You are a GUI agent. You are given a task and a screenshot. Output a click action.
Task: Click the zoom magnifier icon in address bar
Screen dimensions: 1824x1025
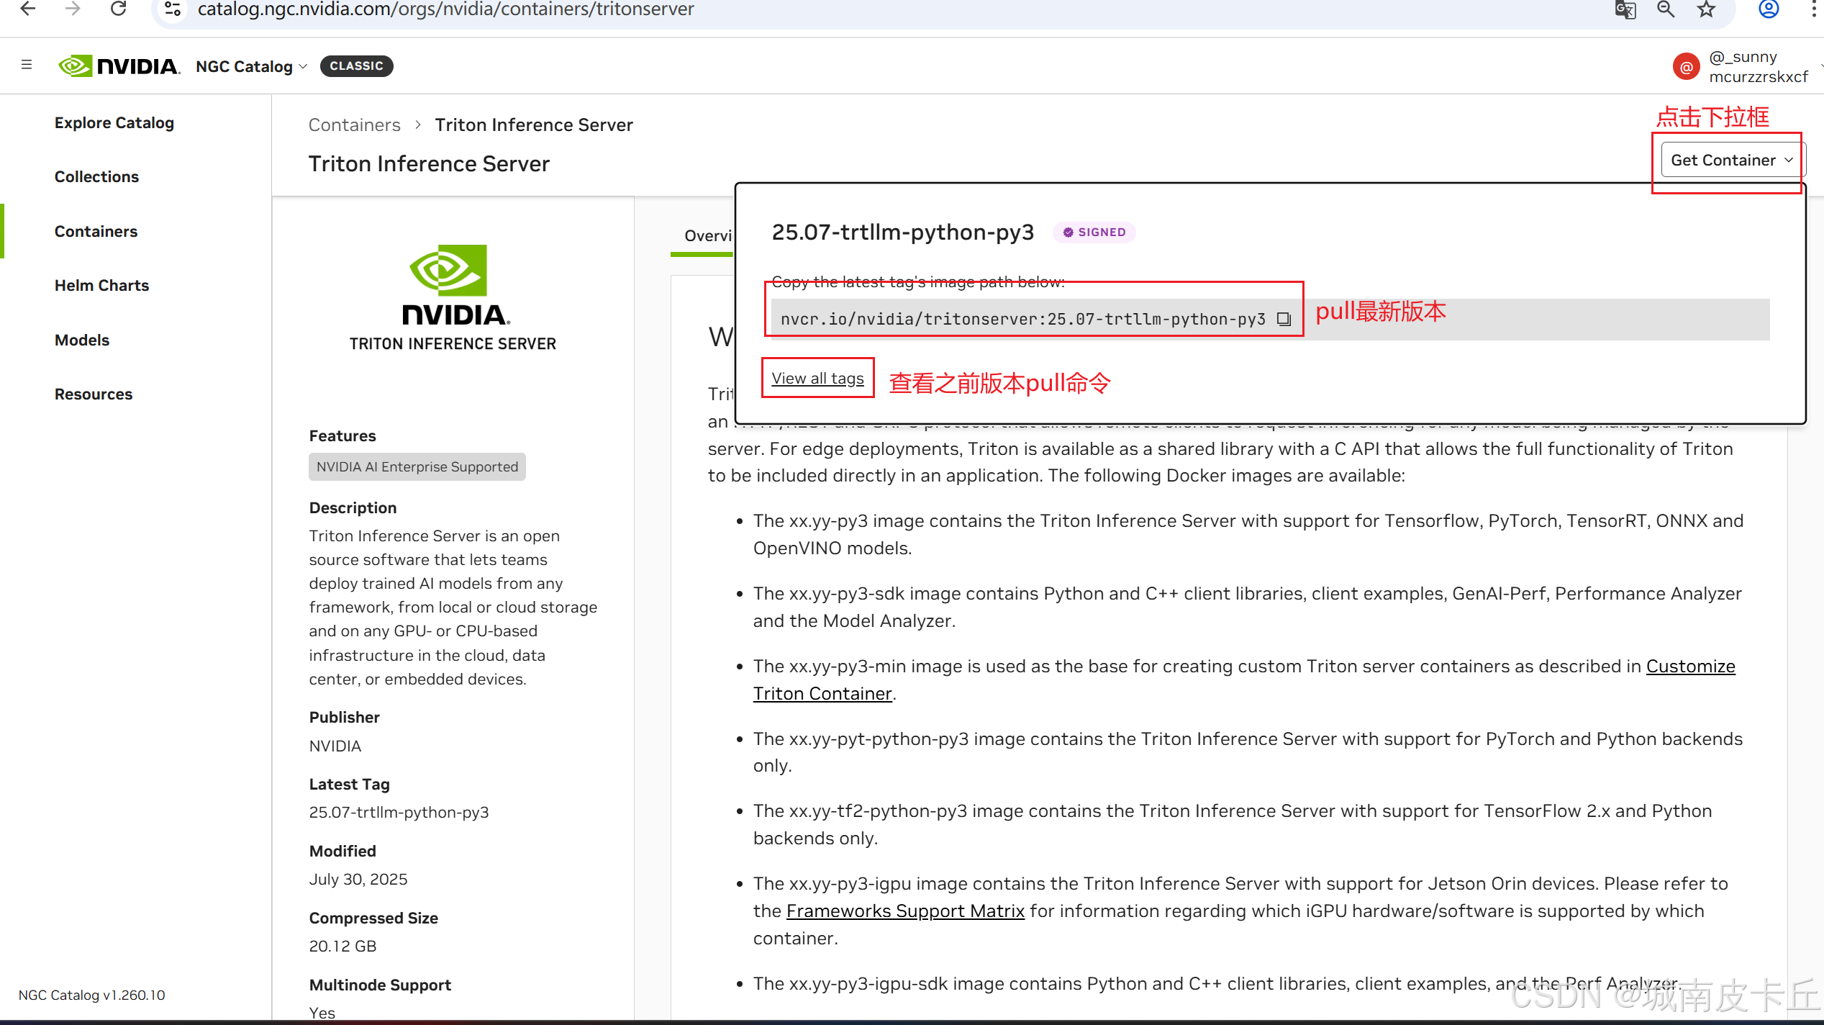click(1666, 9)
